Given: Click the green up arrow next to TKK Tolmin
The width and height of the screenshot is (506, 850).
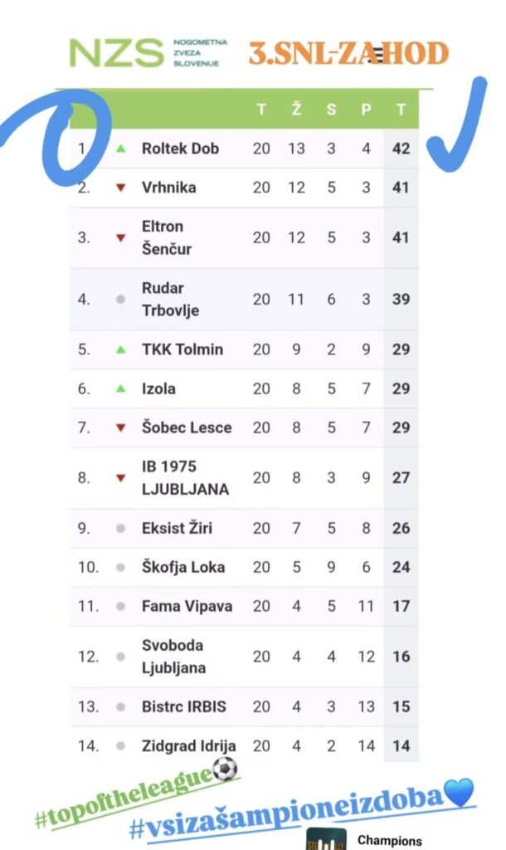Looking at the screenshot, I should tap(121, 349).
